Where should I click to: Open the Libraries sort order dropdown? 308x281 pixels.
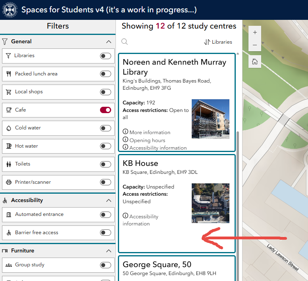(218, 42)
